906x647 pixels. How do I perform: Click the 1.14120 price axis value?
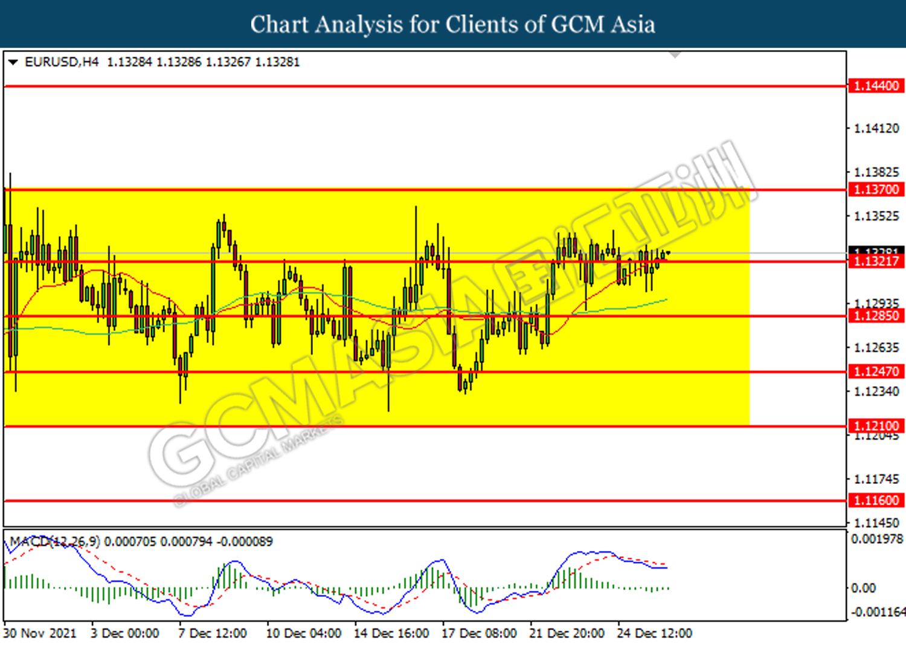pyautogui.click(x=876, y=128)
